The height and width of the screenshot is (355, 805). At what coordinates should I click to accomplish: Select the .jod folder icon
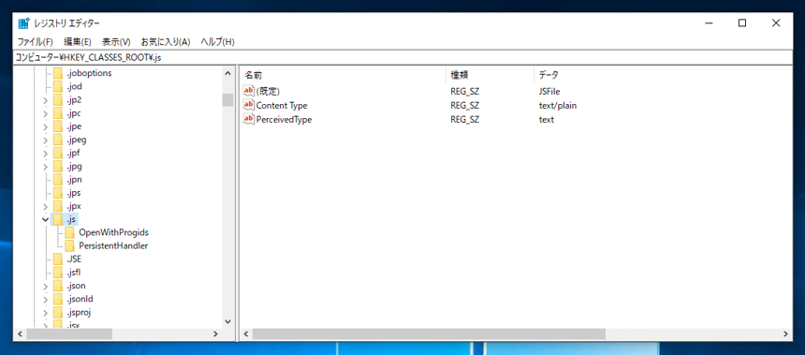pos(57,86)
